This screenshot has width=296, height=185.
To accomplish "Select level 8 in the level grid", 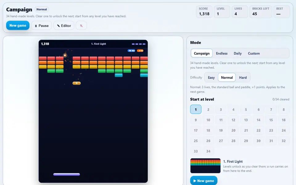I will coord(284,109).
